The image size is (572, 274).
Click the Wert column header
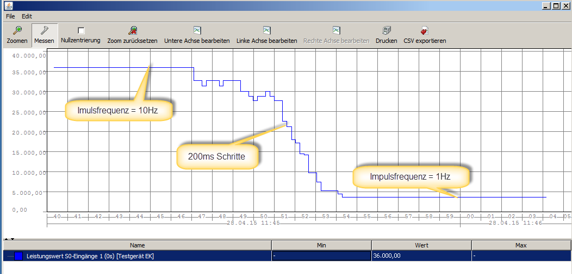coord(421,245)
